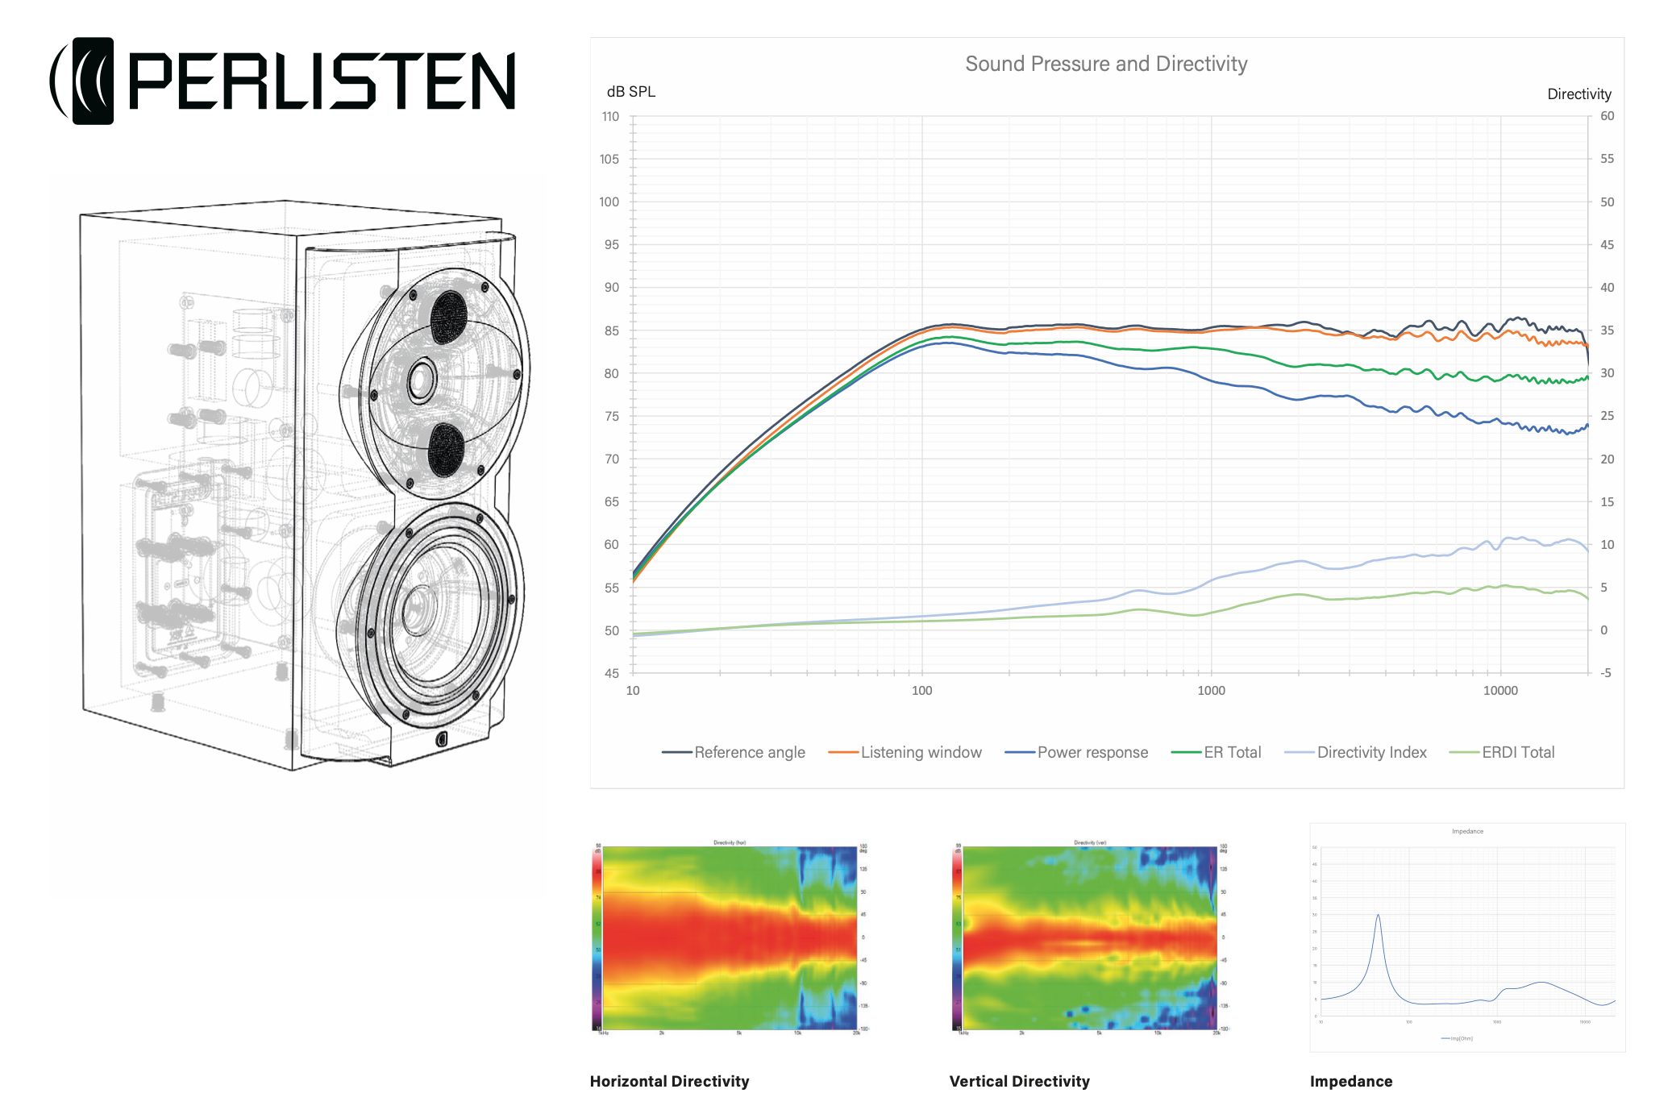
Task: Click the upper midrange dome in the waveguide
Action: point(448,316)
